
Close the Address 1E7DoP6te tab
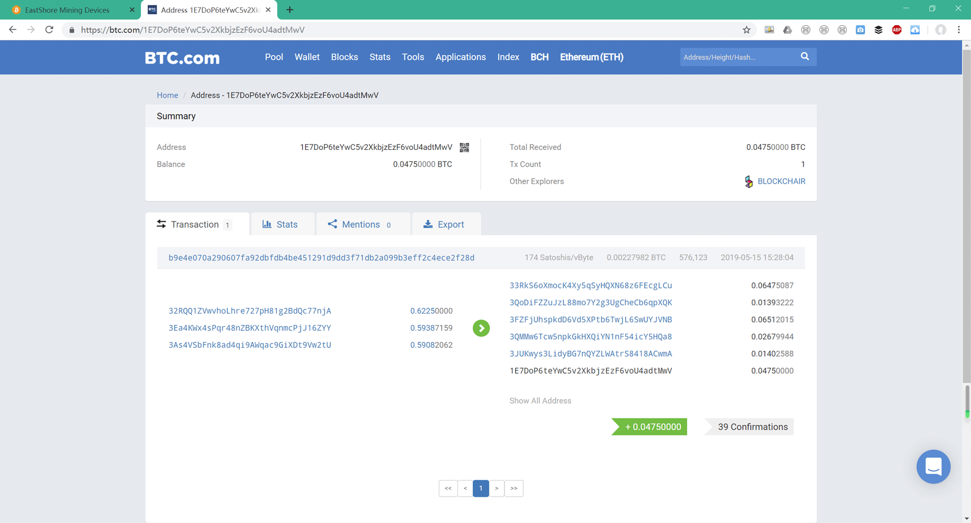(268, 10)
